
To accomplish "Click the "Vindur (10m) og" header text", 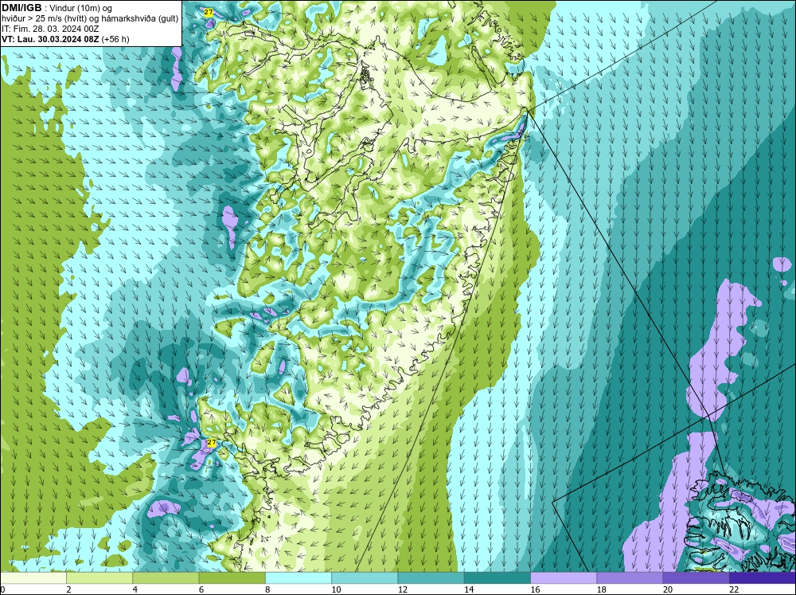I will tap(82, 9).
